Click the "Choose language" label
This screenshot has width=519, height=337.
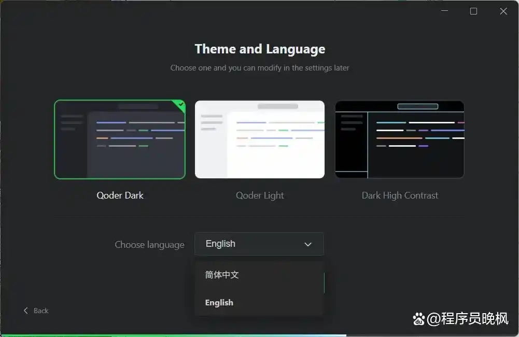(x=149, y=245)
